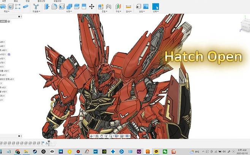The image size is (250, 155).
Task: Select the Press Pull tool
Action: [x=47, y=6]
